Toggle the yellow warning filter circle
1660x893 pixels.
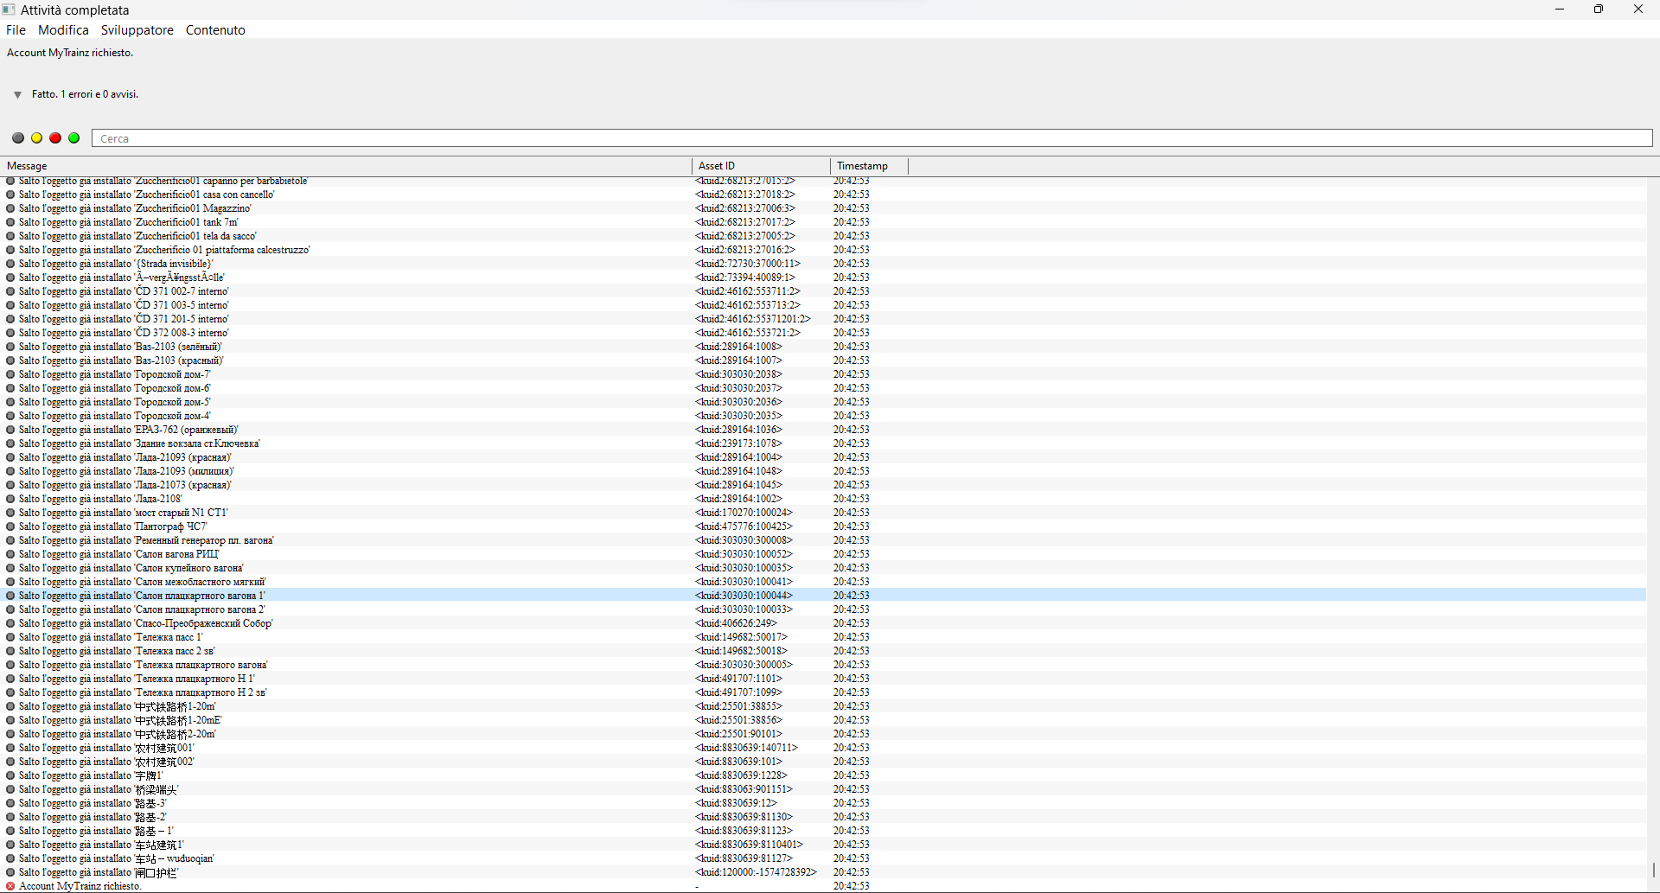(x=36, y=138)
